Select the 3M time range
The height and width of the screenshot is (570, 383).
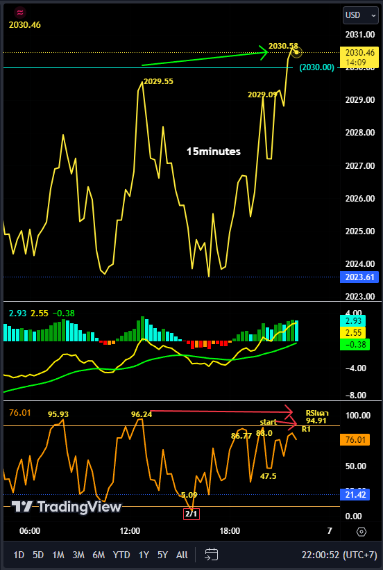coord(78,555)
